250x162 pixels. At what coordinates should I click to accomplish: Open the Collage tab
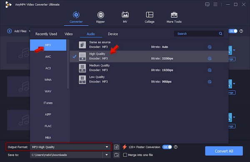click(x=150, y=18)
